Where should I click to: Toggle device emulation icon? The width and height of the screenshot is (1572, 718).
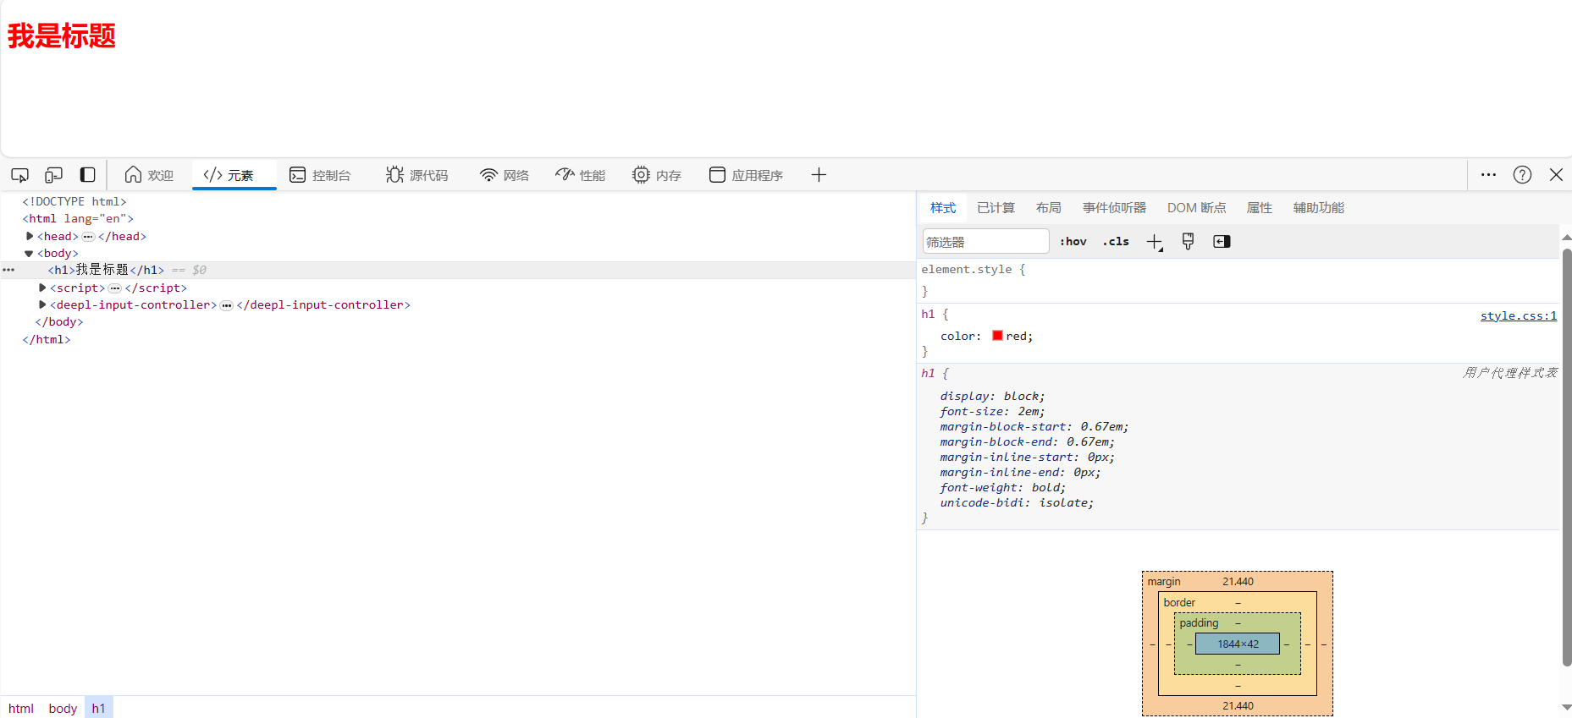point(53,175)
